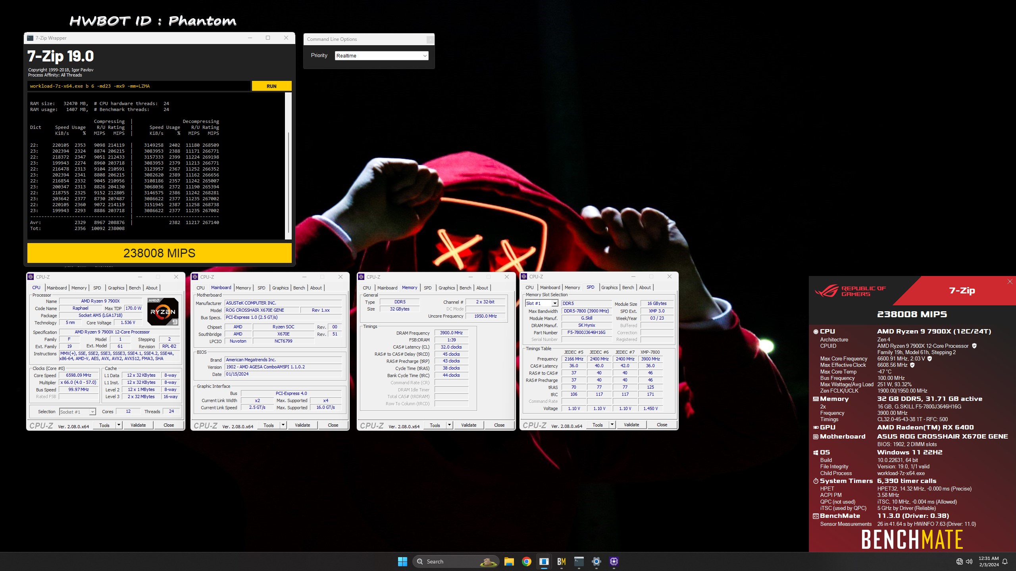
Task: Click the Ryzen 9 logo in CPU-Z
Action: (163, 311)
